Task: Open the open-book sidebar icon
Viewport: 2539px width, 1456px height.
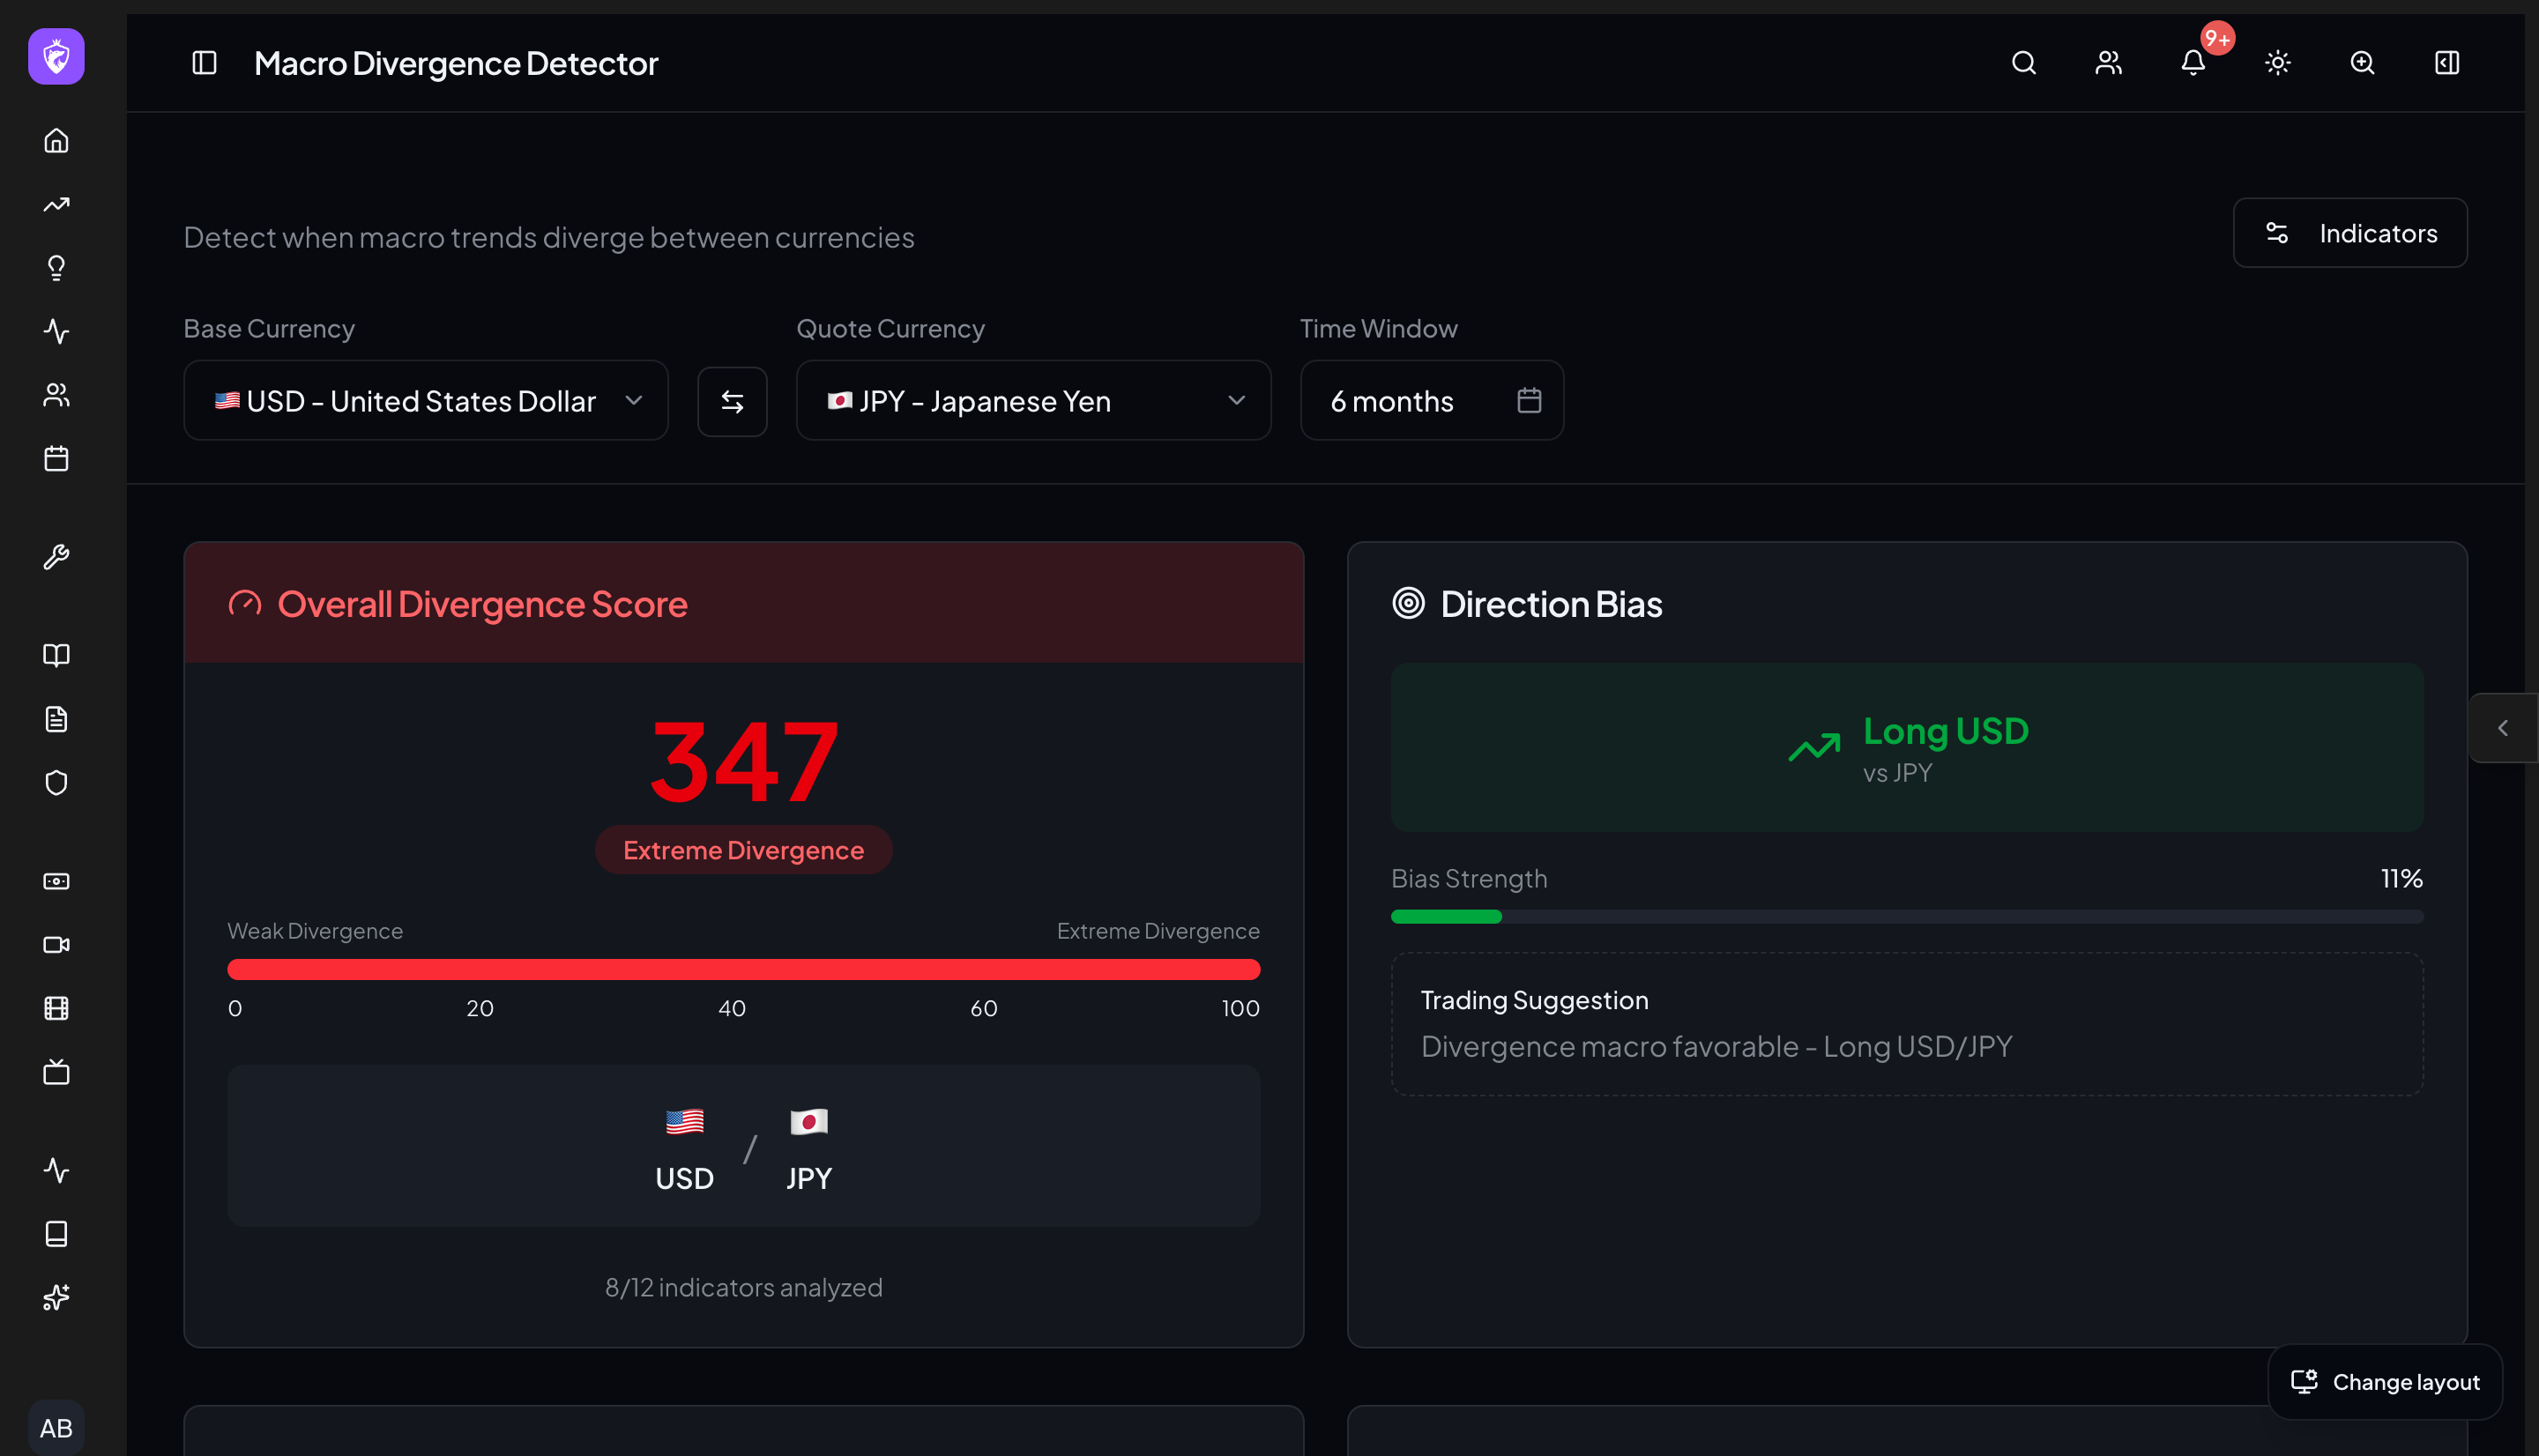Action: tap(56, 655)
